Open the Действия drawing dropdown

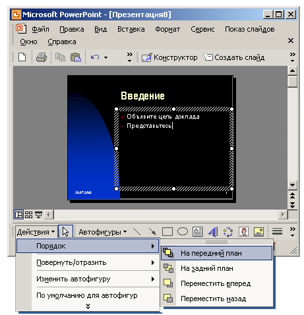pos(36,232)
